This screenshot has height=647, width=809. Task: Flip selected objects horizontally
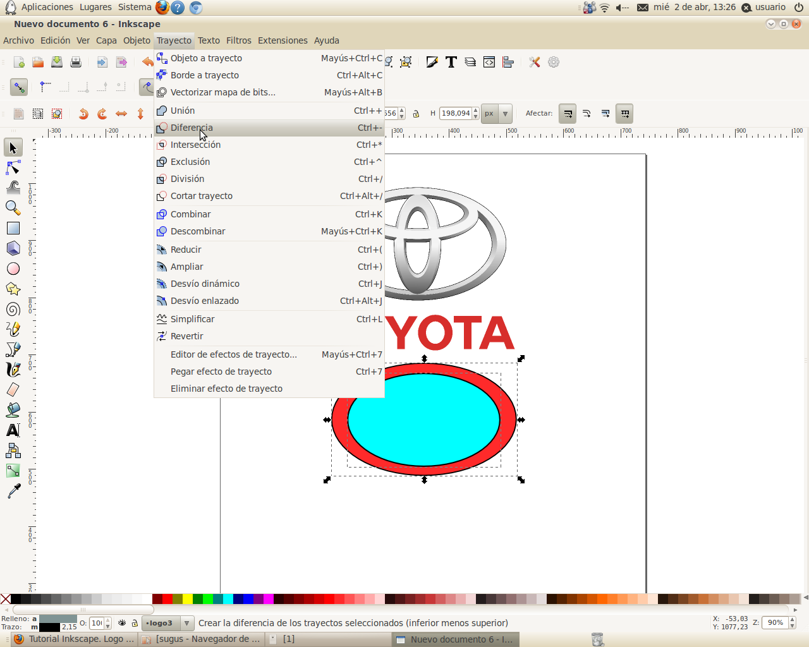pos(121,114)
